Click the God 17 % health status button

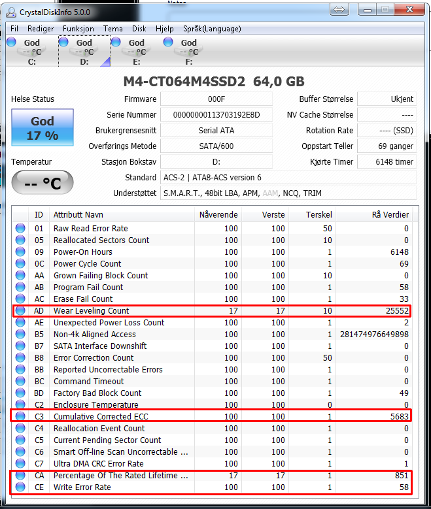click(x=43, y=127)
